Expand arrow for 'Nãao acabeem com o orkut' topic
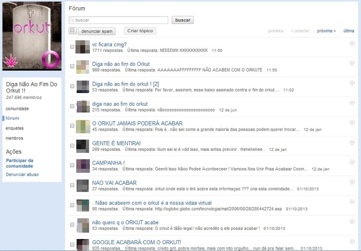This screenshot has height=251, width=361. pyautogui.click(x=352, y=202)
